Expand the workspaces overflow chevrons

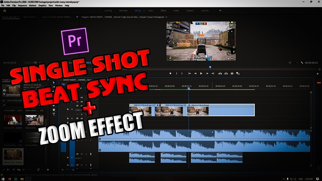click(220, 11)
